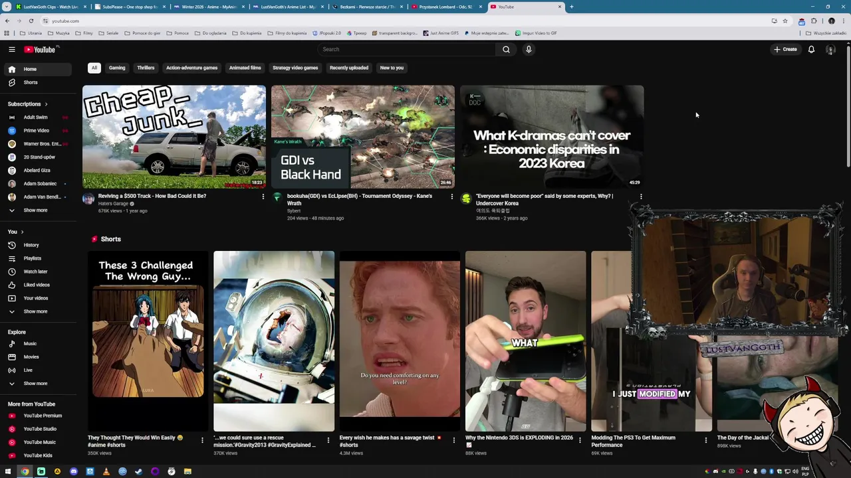Open the Adult Swim subscription
Viewport: 851px width, 478px height.
39,118
